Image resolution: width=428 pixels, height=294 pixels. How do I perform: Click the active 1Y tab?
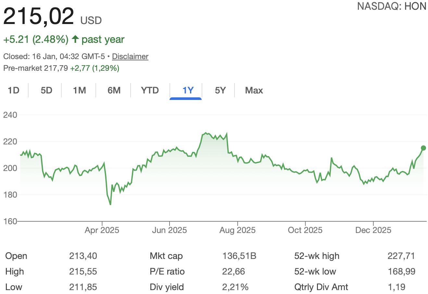[x=188, y=90]
